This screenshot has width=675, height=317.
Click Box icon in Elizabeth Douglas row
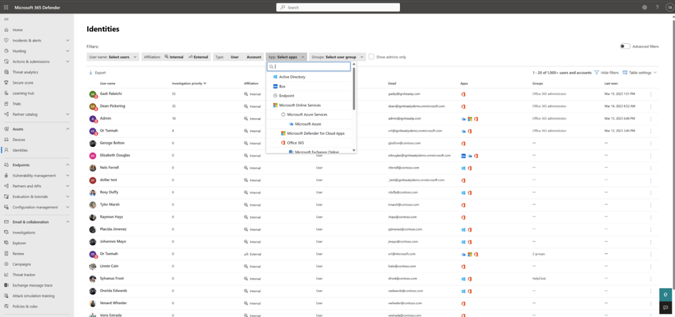(464, 156)
